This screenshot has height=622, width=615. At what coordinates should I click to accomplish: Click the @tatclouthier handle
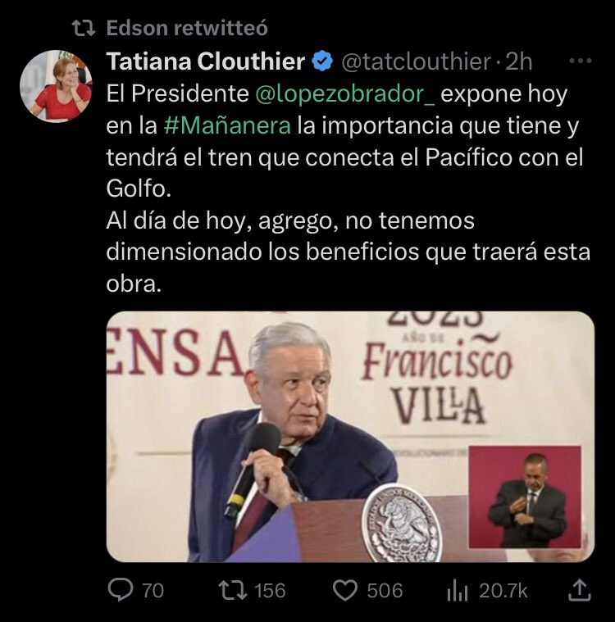click(x=416, y=62)
